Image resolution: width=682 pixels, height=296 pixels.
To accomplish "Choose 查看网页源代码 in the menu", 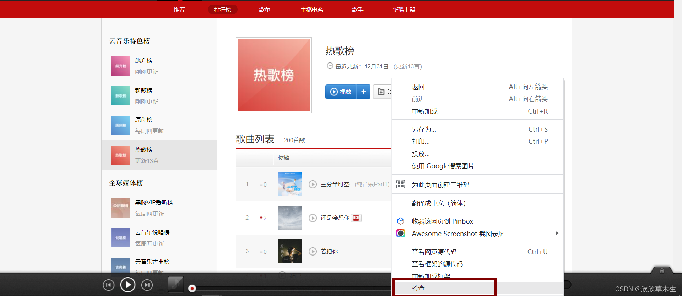I will coord(477,252).
